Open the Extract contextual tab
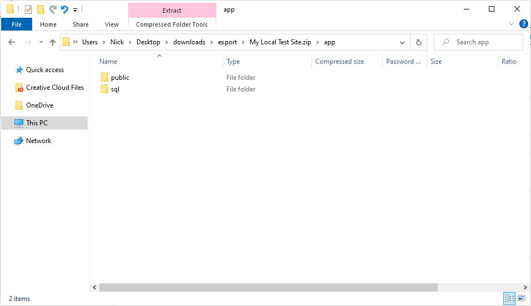 click(x=172, y=11)
